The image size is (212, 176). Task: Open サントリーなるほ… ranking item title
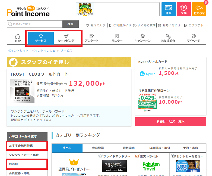(190, 156)
